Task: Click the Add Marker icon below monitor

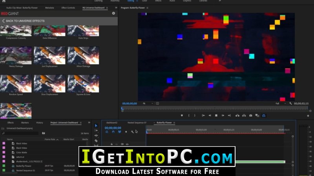Action: click(182, 115)
